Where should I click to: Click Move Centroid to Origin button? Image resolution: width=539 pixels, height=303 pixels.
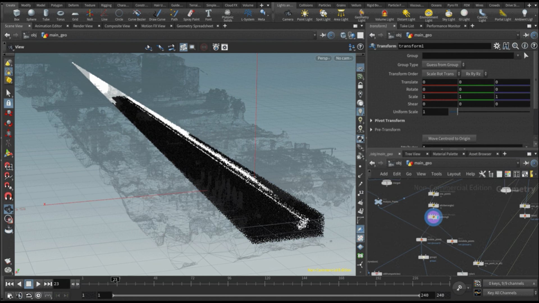pyautogui.click(x=449, y=139)
